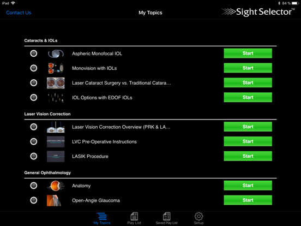Select the Aspheric Monofocal IOL radio button
This screenshot has height=226, width=301.
coord(34,53)
